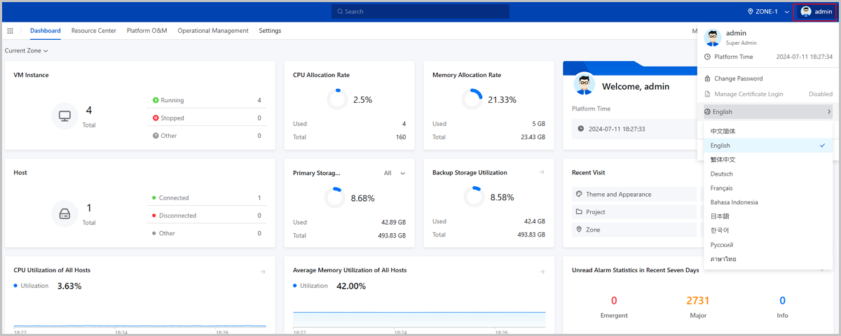Viewport: 841px width, 336px height.
Task: Switch language to Bahasa Indonesia
Action: (732, 202)
